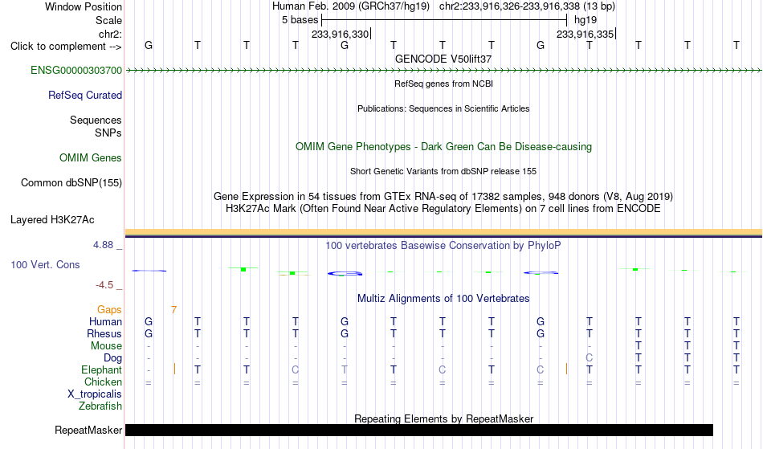The height and width of the screenshot is (449, 763).
Task: Click the 'Click to complement -->' label
Action: point(66,47)
